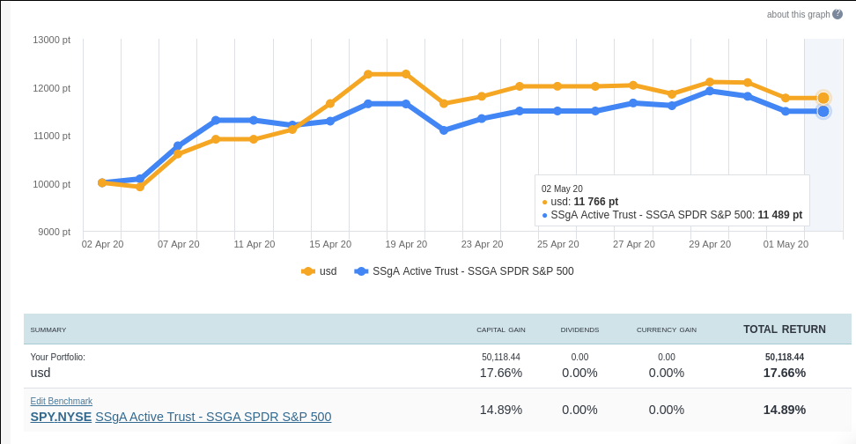The height and width of the screenshot is (444, 856).
Task: Open the SPY.NYSE ticker link
Action: pyautogui.click(x=61, y=417)
